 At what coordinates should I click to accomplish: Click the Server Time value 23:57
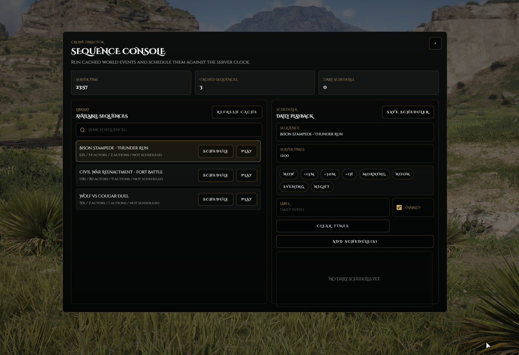(82, 87)
